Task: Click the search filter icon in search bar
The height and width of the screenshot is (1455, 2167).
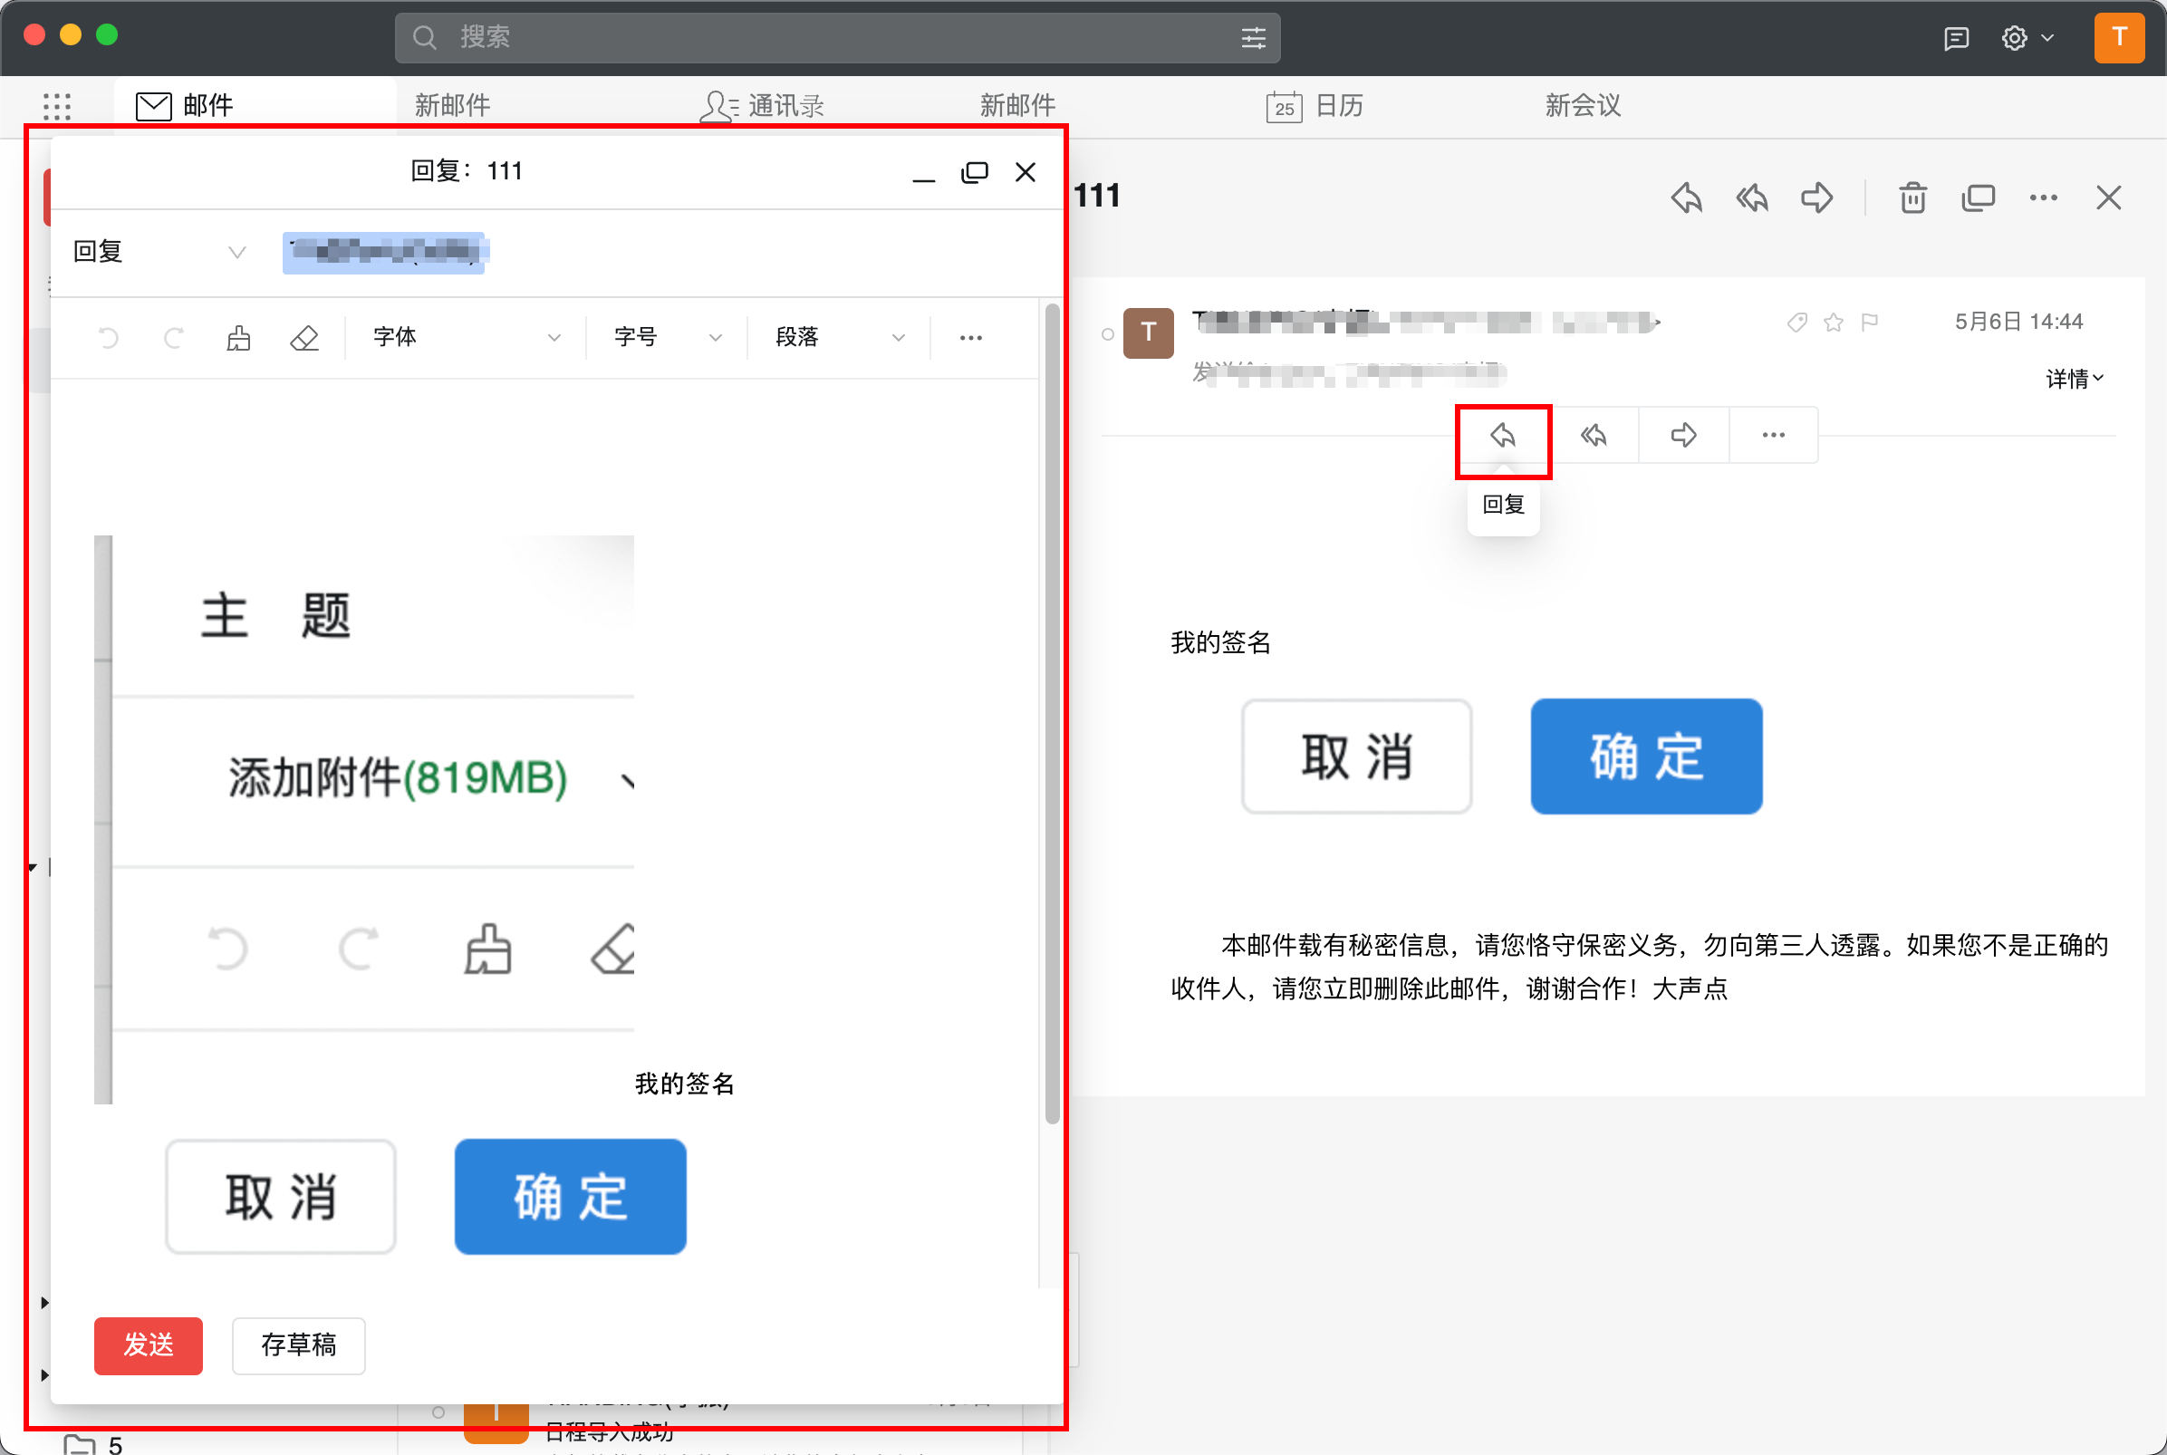Action: click(1253, 38)
